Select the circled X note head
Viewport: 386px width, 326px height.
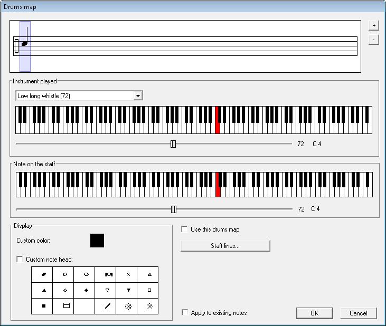coord(128,306)
